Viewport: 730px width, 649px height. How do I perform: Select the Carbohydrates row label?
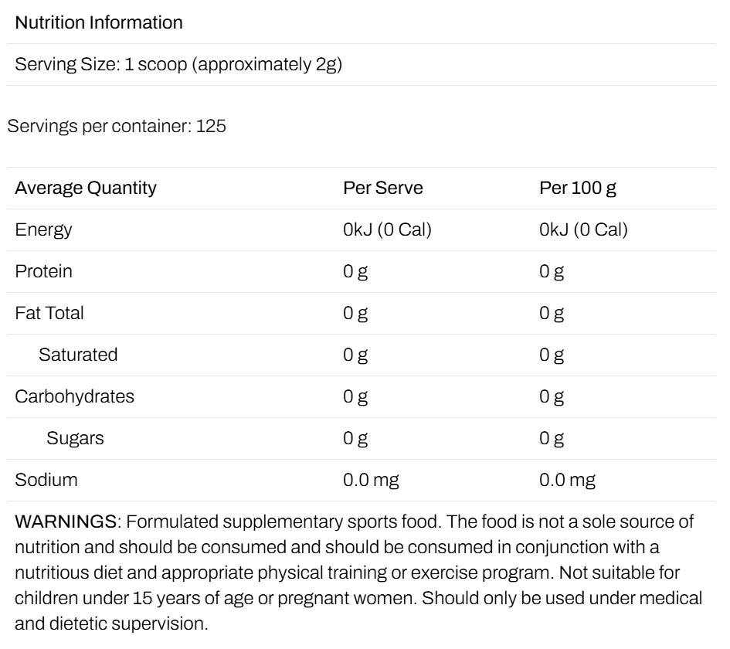point(74,396)
